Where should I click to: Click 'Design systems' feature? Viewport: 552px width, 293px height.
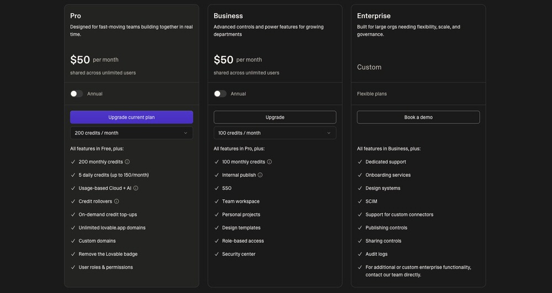click(x=383, y=188)
